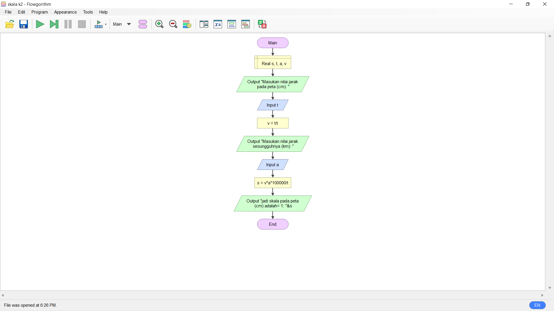This screenshot has width=554, height=311.
Task: Open the Tools menu
Action: pos(88,12)
